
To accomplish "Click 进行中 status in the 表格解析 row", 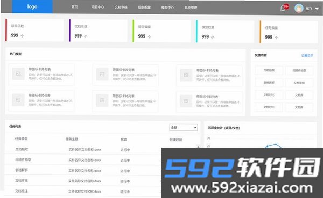I will coord(125,171).
